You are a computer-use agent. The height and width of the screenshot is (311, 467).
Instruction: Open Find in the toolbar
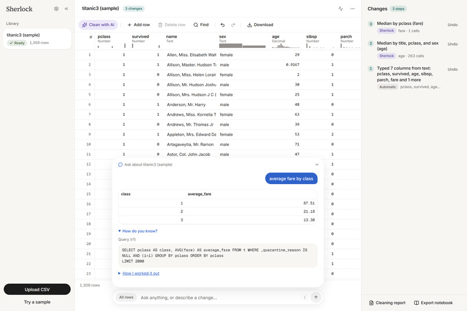(201, 25)
